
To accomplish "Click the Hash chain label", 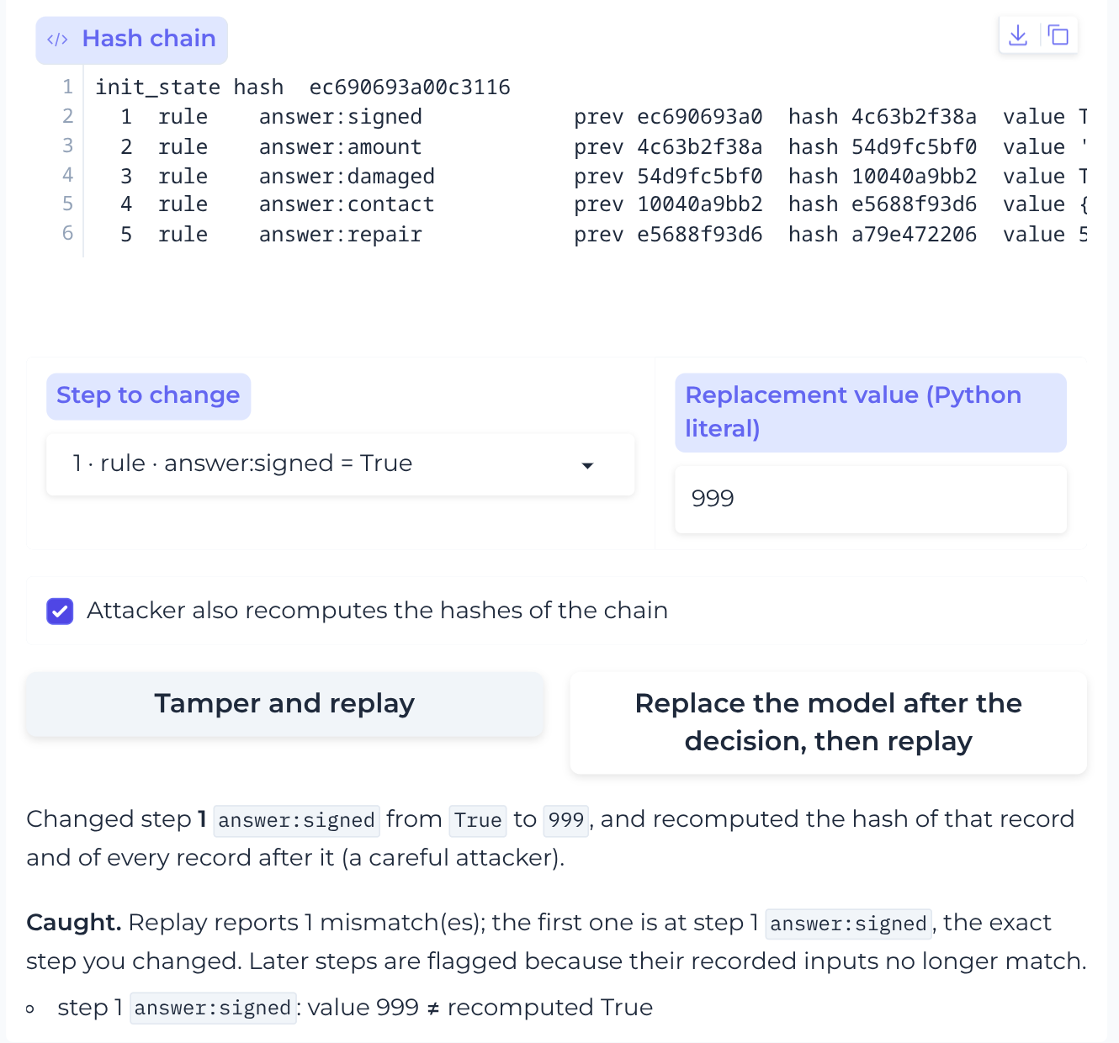I will coord(149,39).
